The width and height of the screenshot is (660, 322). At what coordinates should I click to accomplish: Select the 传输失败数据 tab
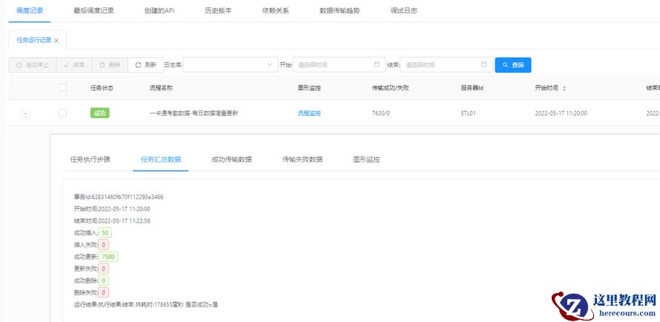302,160
